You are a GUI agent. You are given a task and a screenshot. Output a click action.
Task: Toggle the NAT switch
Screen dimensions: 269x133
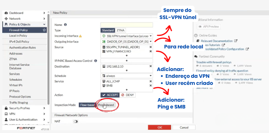76,121
